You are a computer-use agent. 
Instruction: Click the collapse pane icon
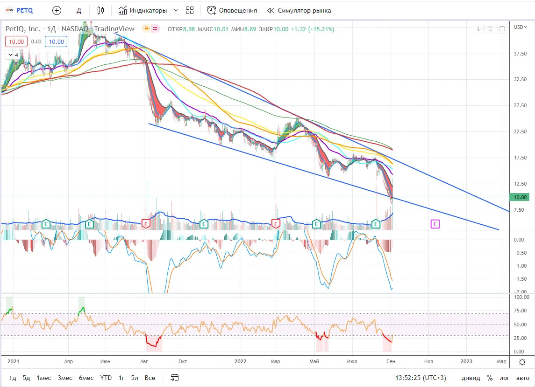click(490, 29)
